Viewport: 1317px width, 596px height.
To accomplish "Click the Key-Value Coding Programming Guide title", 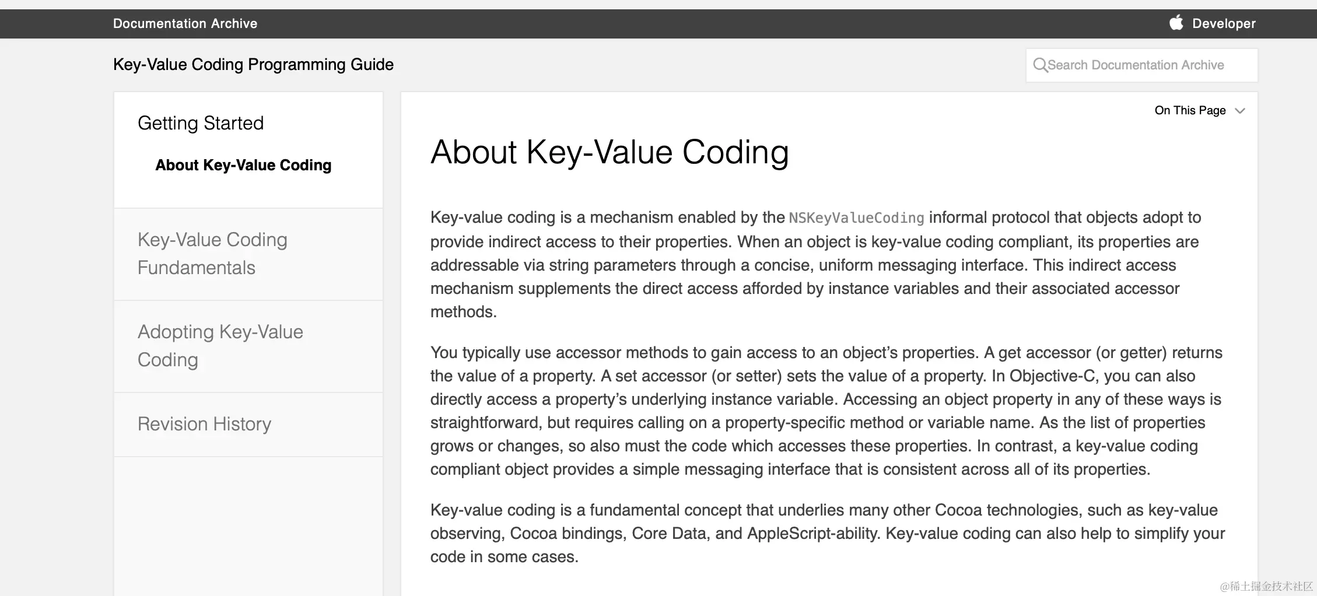I will tap(253, 64).
